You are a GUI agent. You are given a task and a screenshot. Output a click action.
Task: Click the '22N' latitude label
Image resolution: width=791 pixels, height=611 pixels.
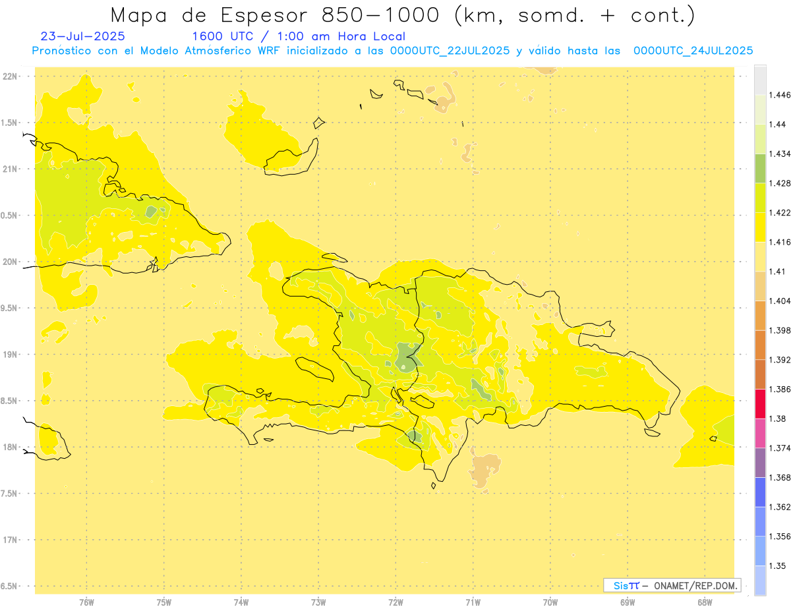tap(10, 76)
